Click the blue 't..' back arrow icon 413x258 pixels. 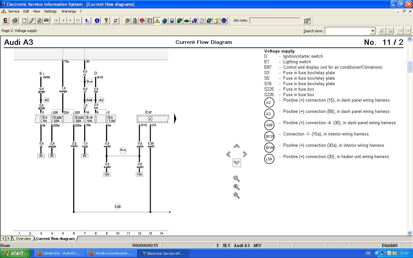pos(87,21)
